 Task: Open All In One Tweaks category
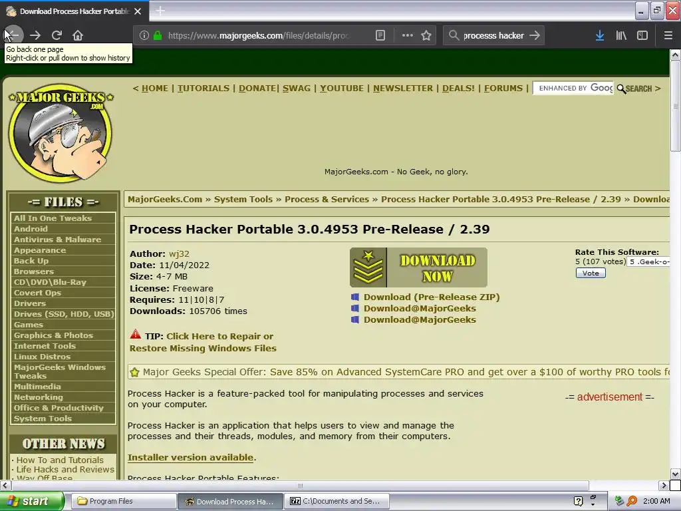point(53,218)
